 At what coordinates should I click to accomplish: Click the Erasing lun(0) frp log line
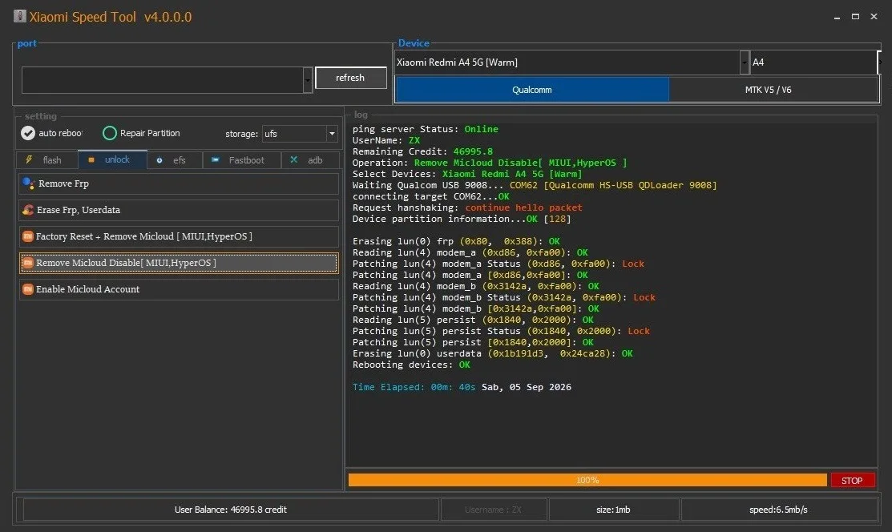tap(456, 241)
